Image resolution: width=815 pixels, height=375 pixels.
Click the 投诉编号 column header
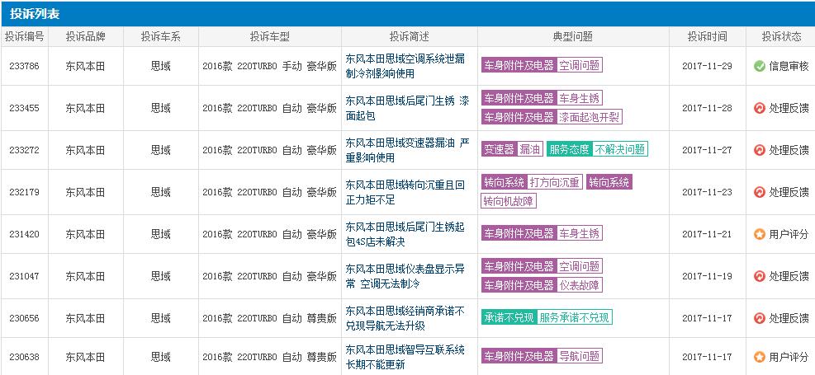[25, 37]
